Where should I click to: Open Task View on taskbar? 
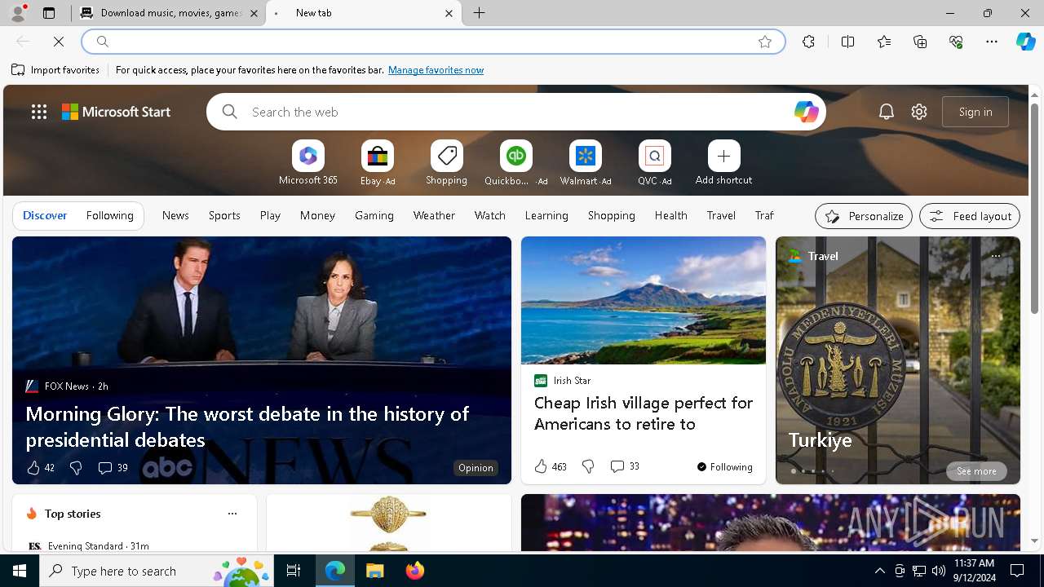(294, 571)
